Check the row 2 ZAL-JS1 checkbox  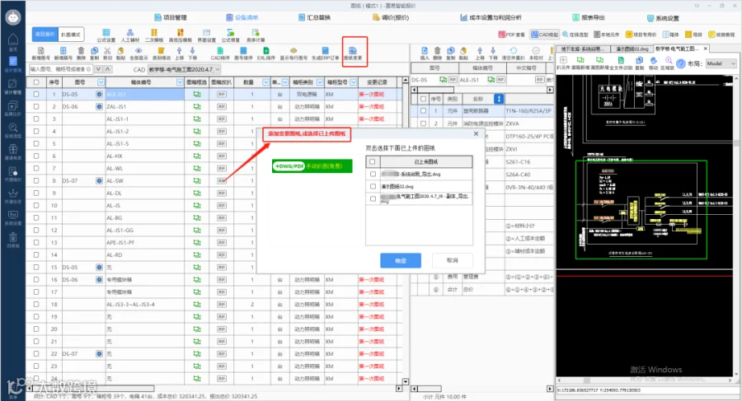click(36, 106)
